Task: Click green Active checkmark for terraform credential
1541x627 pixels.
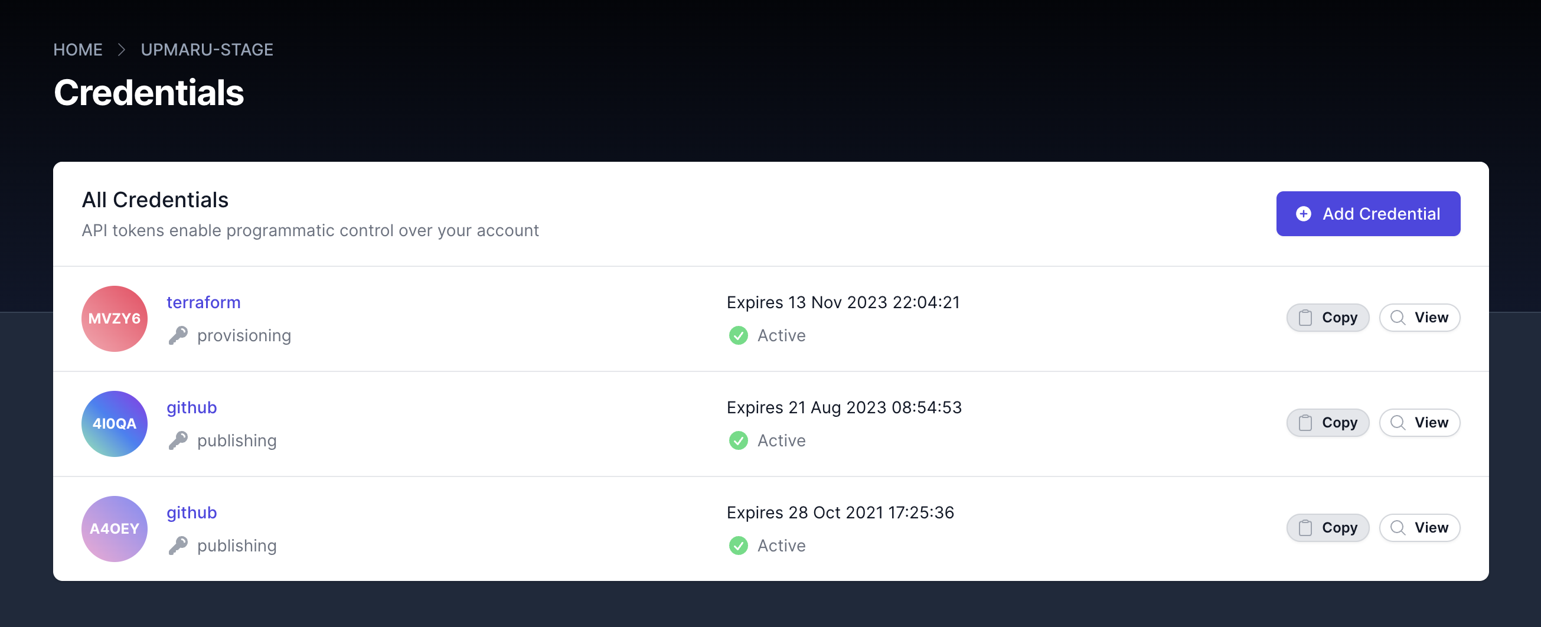Action: (738, 335)
